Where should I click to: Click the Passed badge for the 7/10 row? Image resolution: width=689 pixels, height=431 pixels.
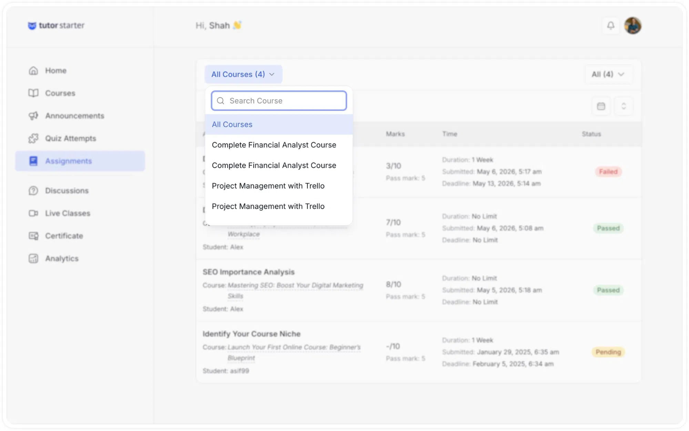click(x=608, y=228)
